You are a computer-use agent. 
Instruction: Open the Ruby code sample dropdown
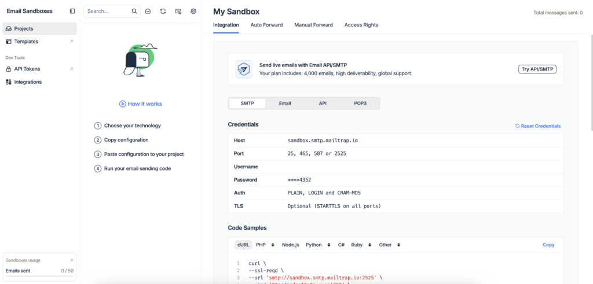361,245
